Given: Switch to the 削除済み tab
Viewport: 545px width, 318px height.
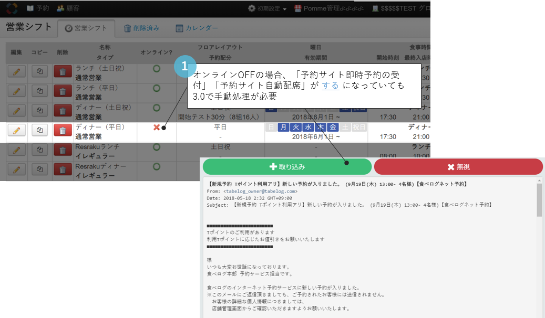Looking at the screenshot, I should [x=142, y=28].
